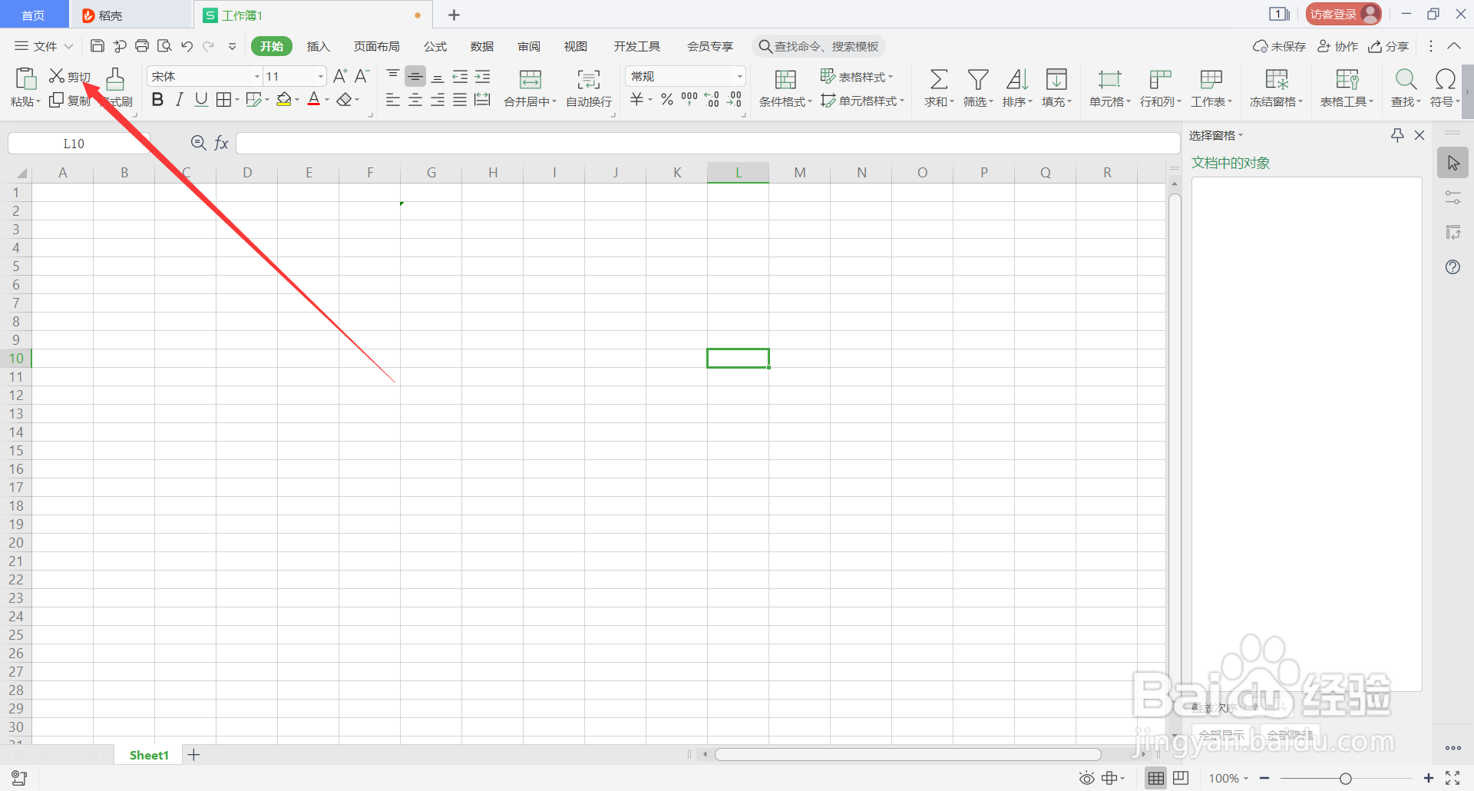Increase font size with A+ icon

click(x=340, y=76)
